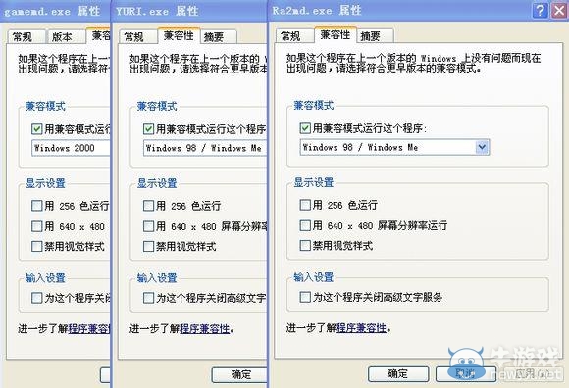Viewport: 569px width, 388px height.
Task: Enable 640 x 480 resolution in YURI.exe window
Action: point(148,226)
